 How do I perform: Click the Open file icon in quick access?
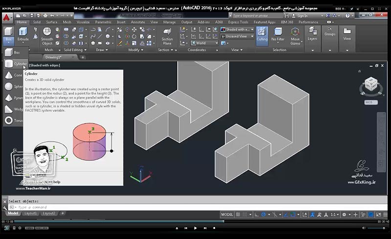(25, 16)
